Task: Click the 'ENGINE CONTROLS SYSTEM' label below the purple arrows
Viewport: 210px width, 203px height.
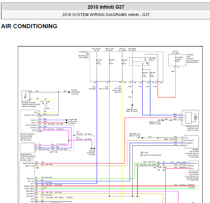Action: point(91,153)
